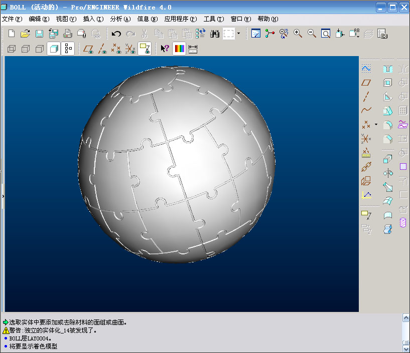Create a new file with the New icon
410x353 pixels.
tap(12, 34)
